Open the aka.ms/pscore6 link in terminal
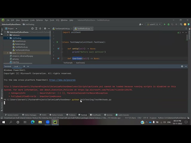 coord(62,80)
